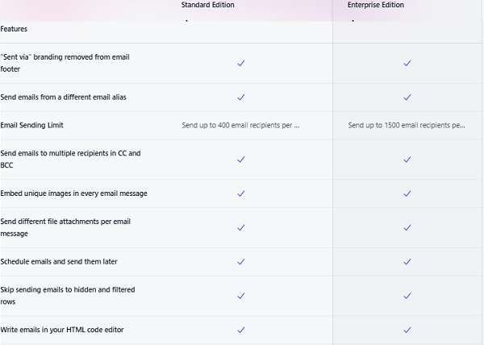
Task: Click Standard checkmark for different email alias
Action: coord(240,98)
